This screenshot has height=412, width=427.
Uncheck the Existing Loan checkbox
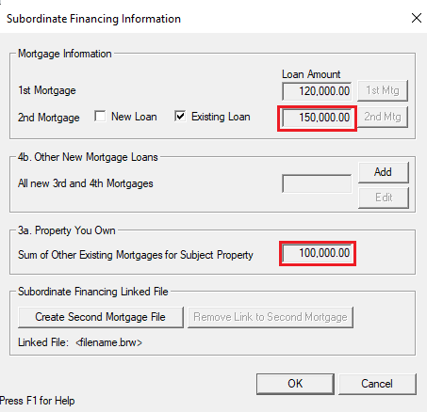[180, 117]
